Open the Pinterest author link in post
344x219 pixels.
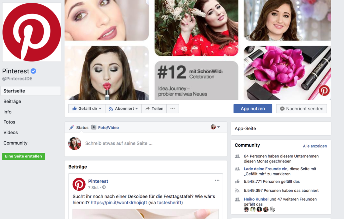click(x=98, y=181)
